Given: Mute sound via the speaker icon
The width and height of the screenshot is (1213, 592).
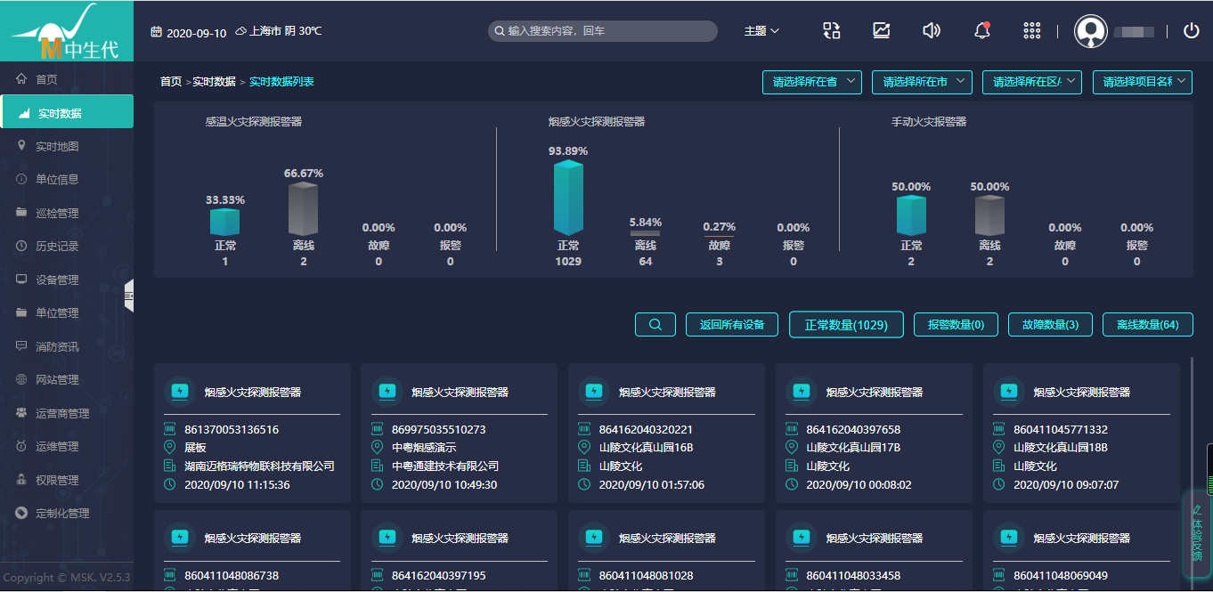Looking at the screenshot, I should (x=932, y=30).
